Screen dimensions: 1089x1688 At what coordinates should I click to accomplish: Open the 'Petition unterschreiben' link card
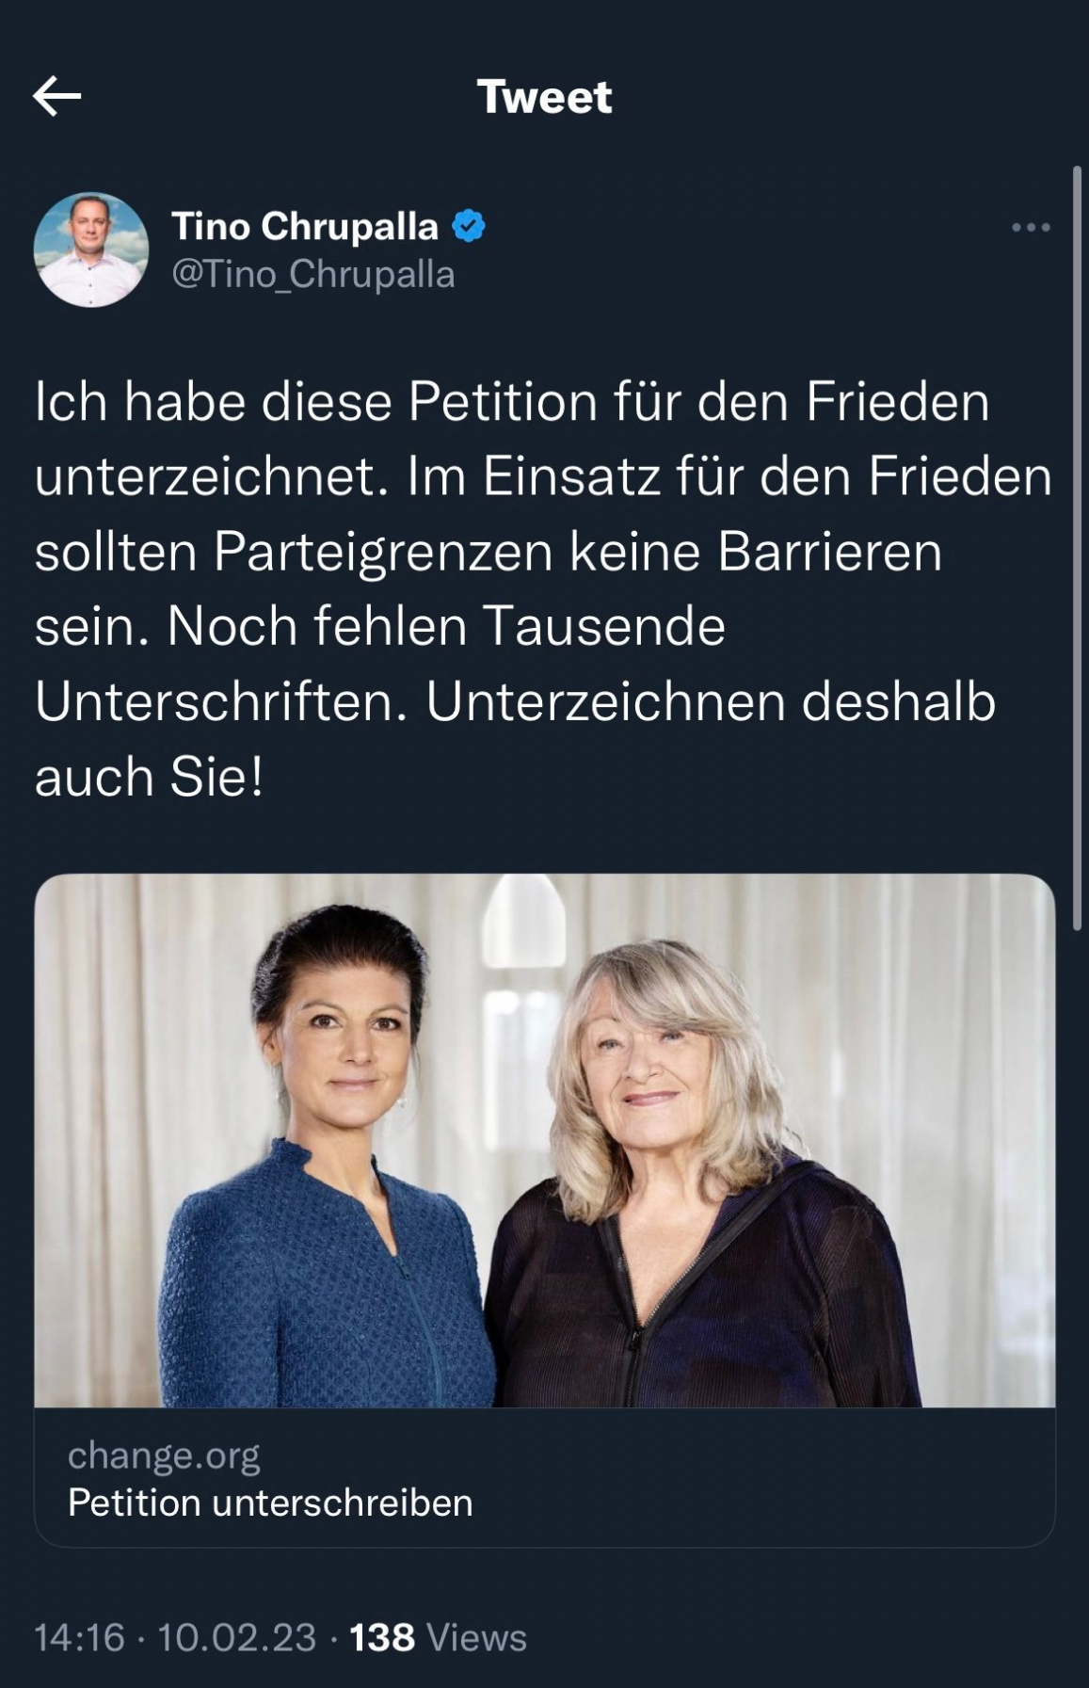[544, 1477]
